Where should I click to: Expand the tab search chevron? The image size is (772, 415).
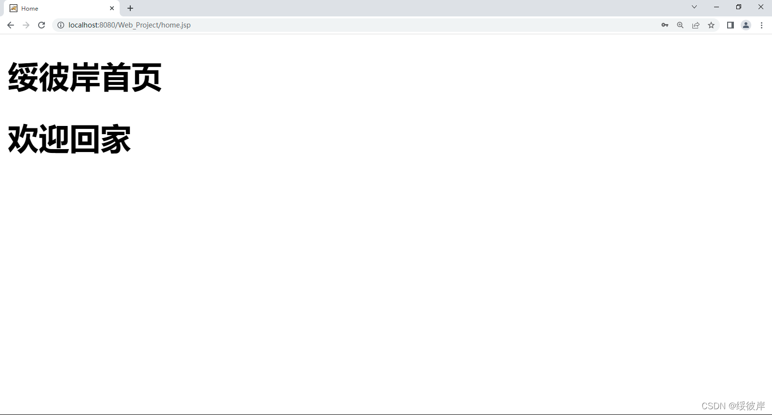coord(694,7)
